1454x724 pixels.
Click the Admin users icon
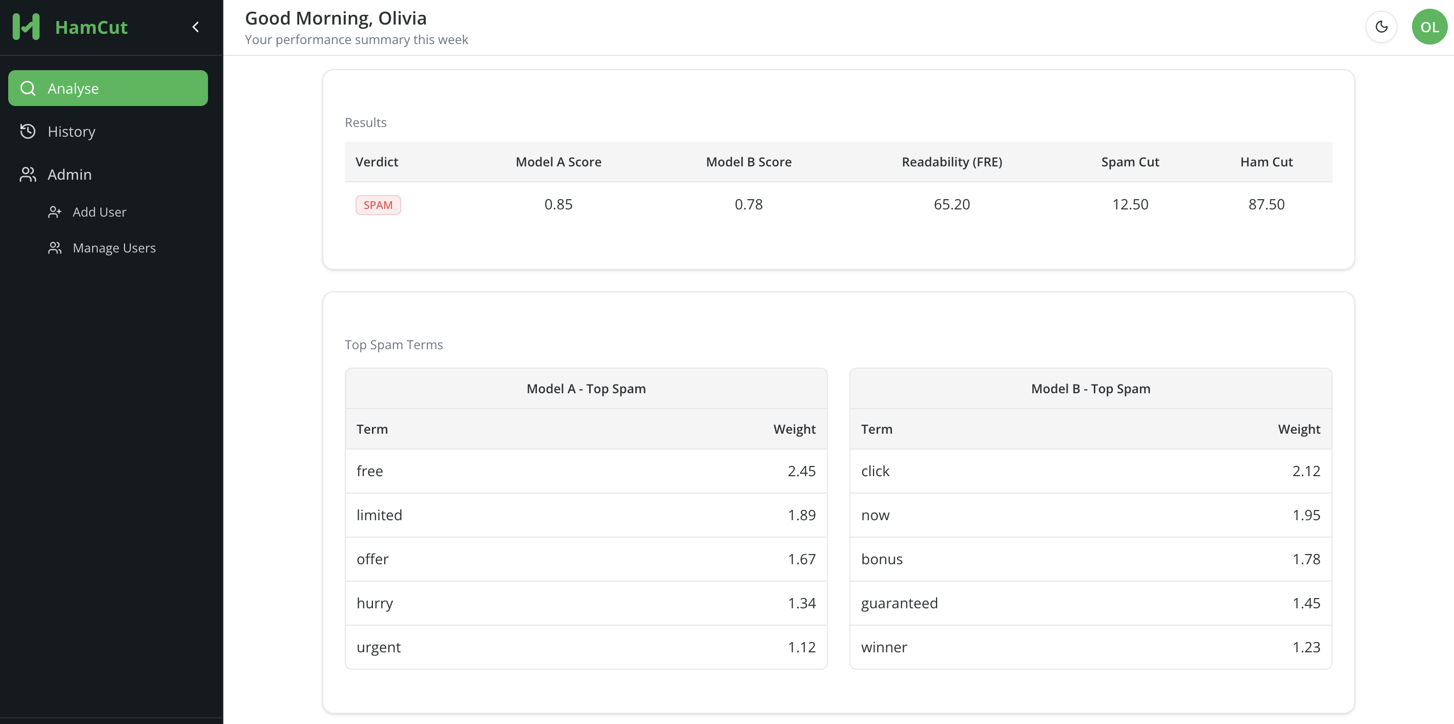28,175
